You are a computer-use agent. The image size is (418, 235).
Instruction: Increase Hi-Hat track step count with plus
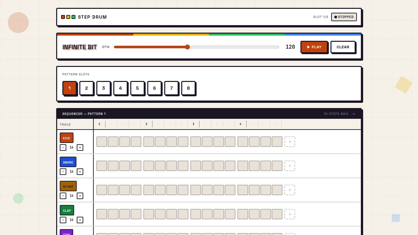pyautogui.click(x=80, y=196)
